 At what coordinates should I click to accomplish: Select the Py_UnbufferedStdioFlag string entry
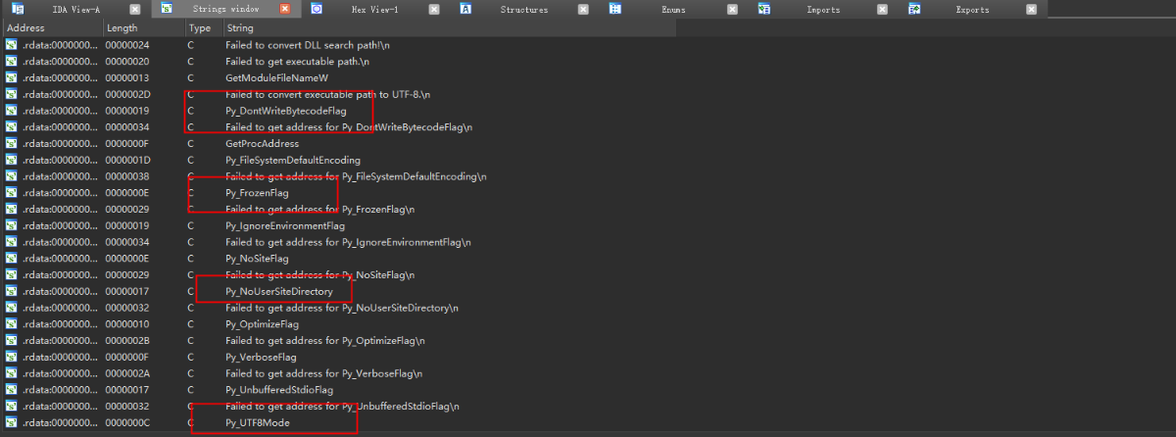[x=279, y=390]
